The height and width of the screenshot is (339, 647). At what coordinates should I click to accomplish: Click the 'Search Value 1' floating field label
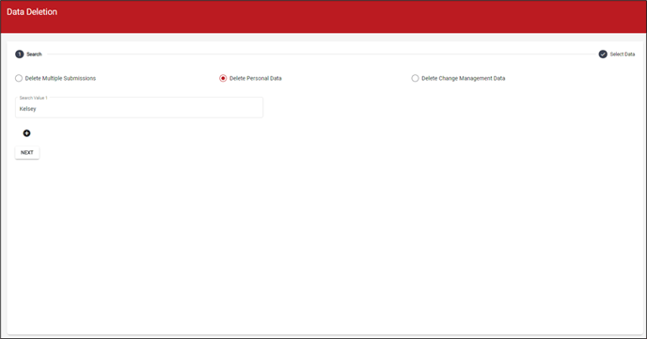[34, 98]
